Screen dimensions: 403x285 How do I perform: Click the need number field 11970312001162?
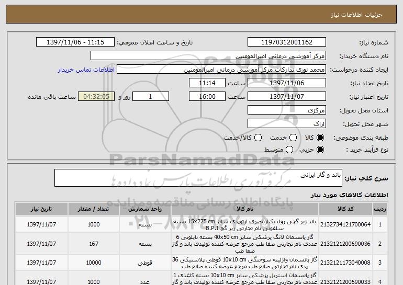point(287,42)
